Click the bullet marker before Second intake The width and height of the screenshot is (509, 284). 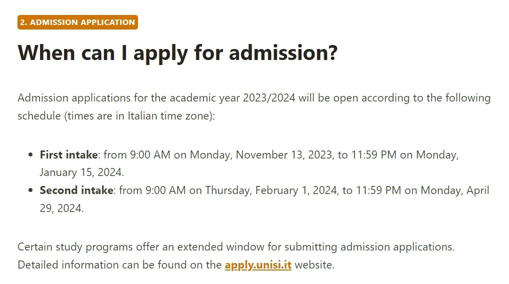pos(30,190)
